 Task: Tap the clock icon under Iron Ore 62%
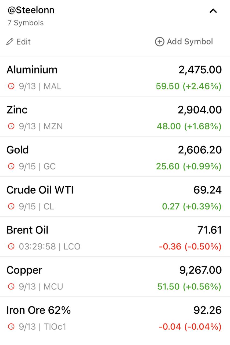[11, 327]
